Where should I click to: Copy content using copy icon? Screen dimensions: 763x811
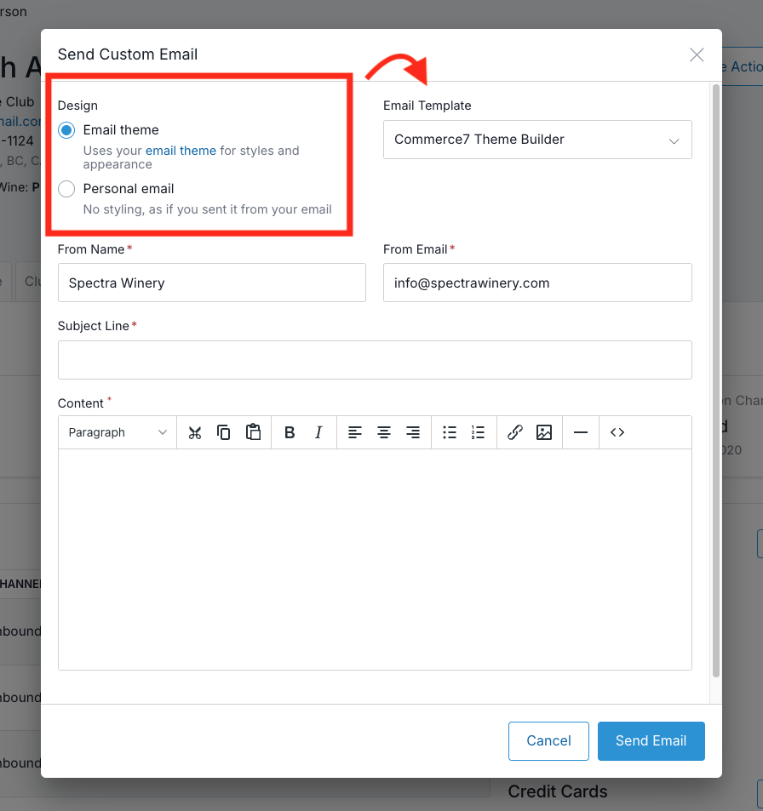pos(224,432)
